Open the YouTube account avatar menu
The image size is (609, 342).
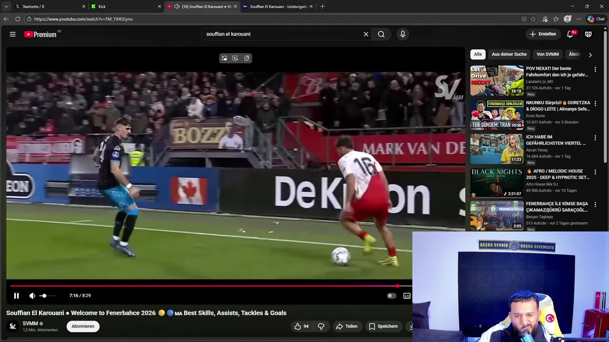[x=589, y=34]
